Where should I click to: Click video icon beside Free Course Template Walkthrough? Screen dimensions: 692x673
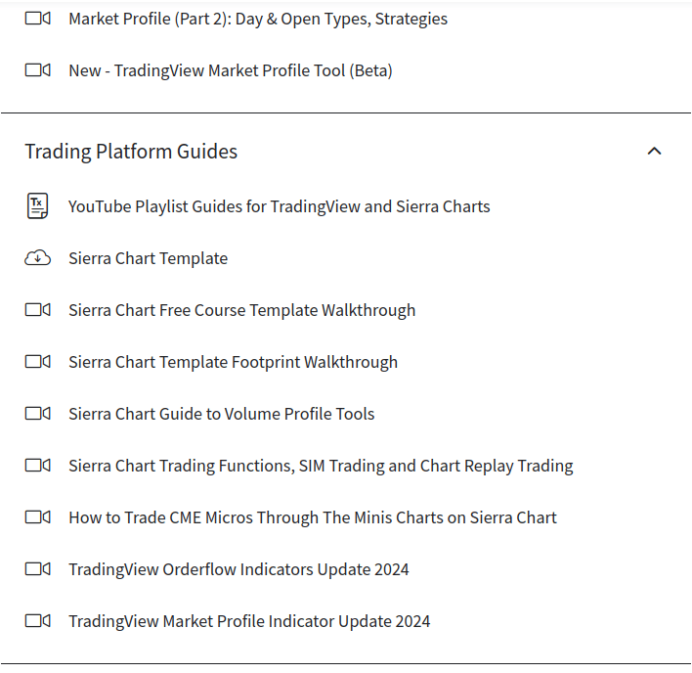click(x=37, y=310)
